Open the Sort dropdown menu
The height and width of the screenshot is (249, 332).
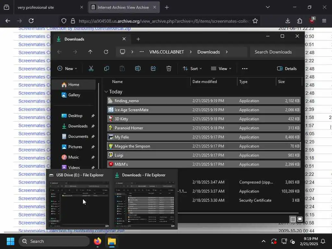click(x=192, y=69)
